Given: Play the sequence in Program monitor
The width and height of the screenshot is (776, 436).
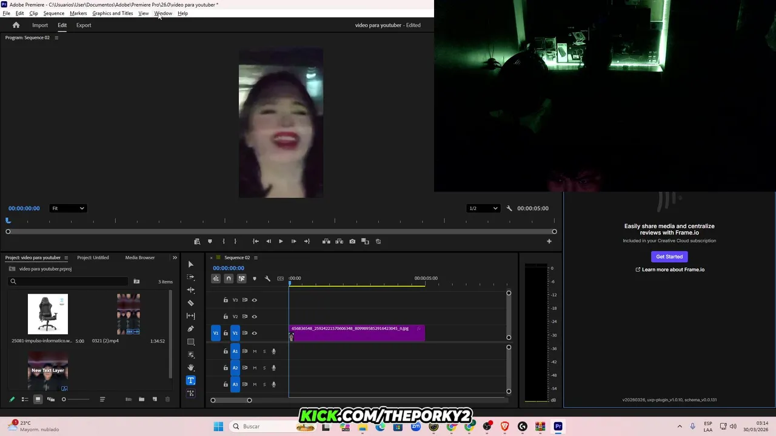Looking at the screenshot, I should click(281, 242).
